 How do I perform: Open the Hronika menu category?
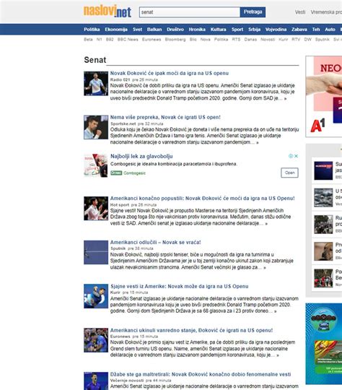coord(197,30)
